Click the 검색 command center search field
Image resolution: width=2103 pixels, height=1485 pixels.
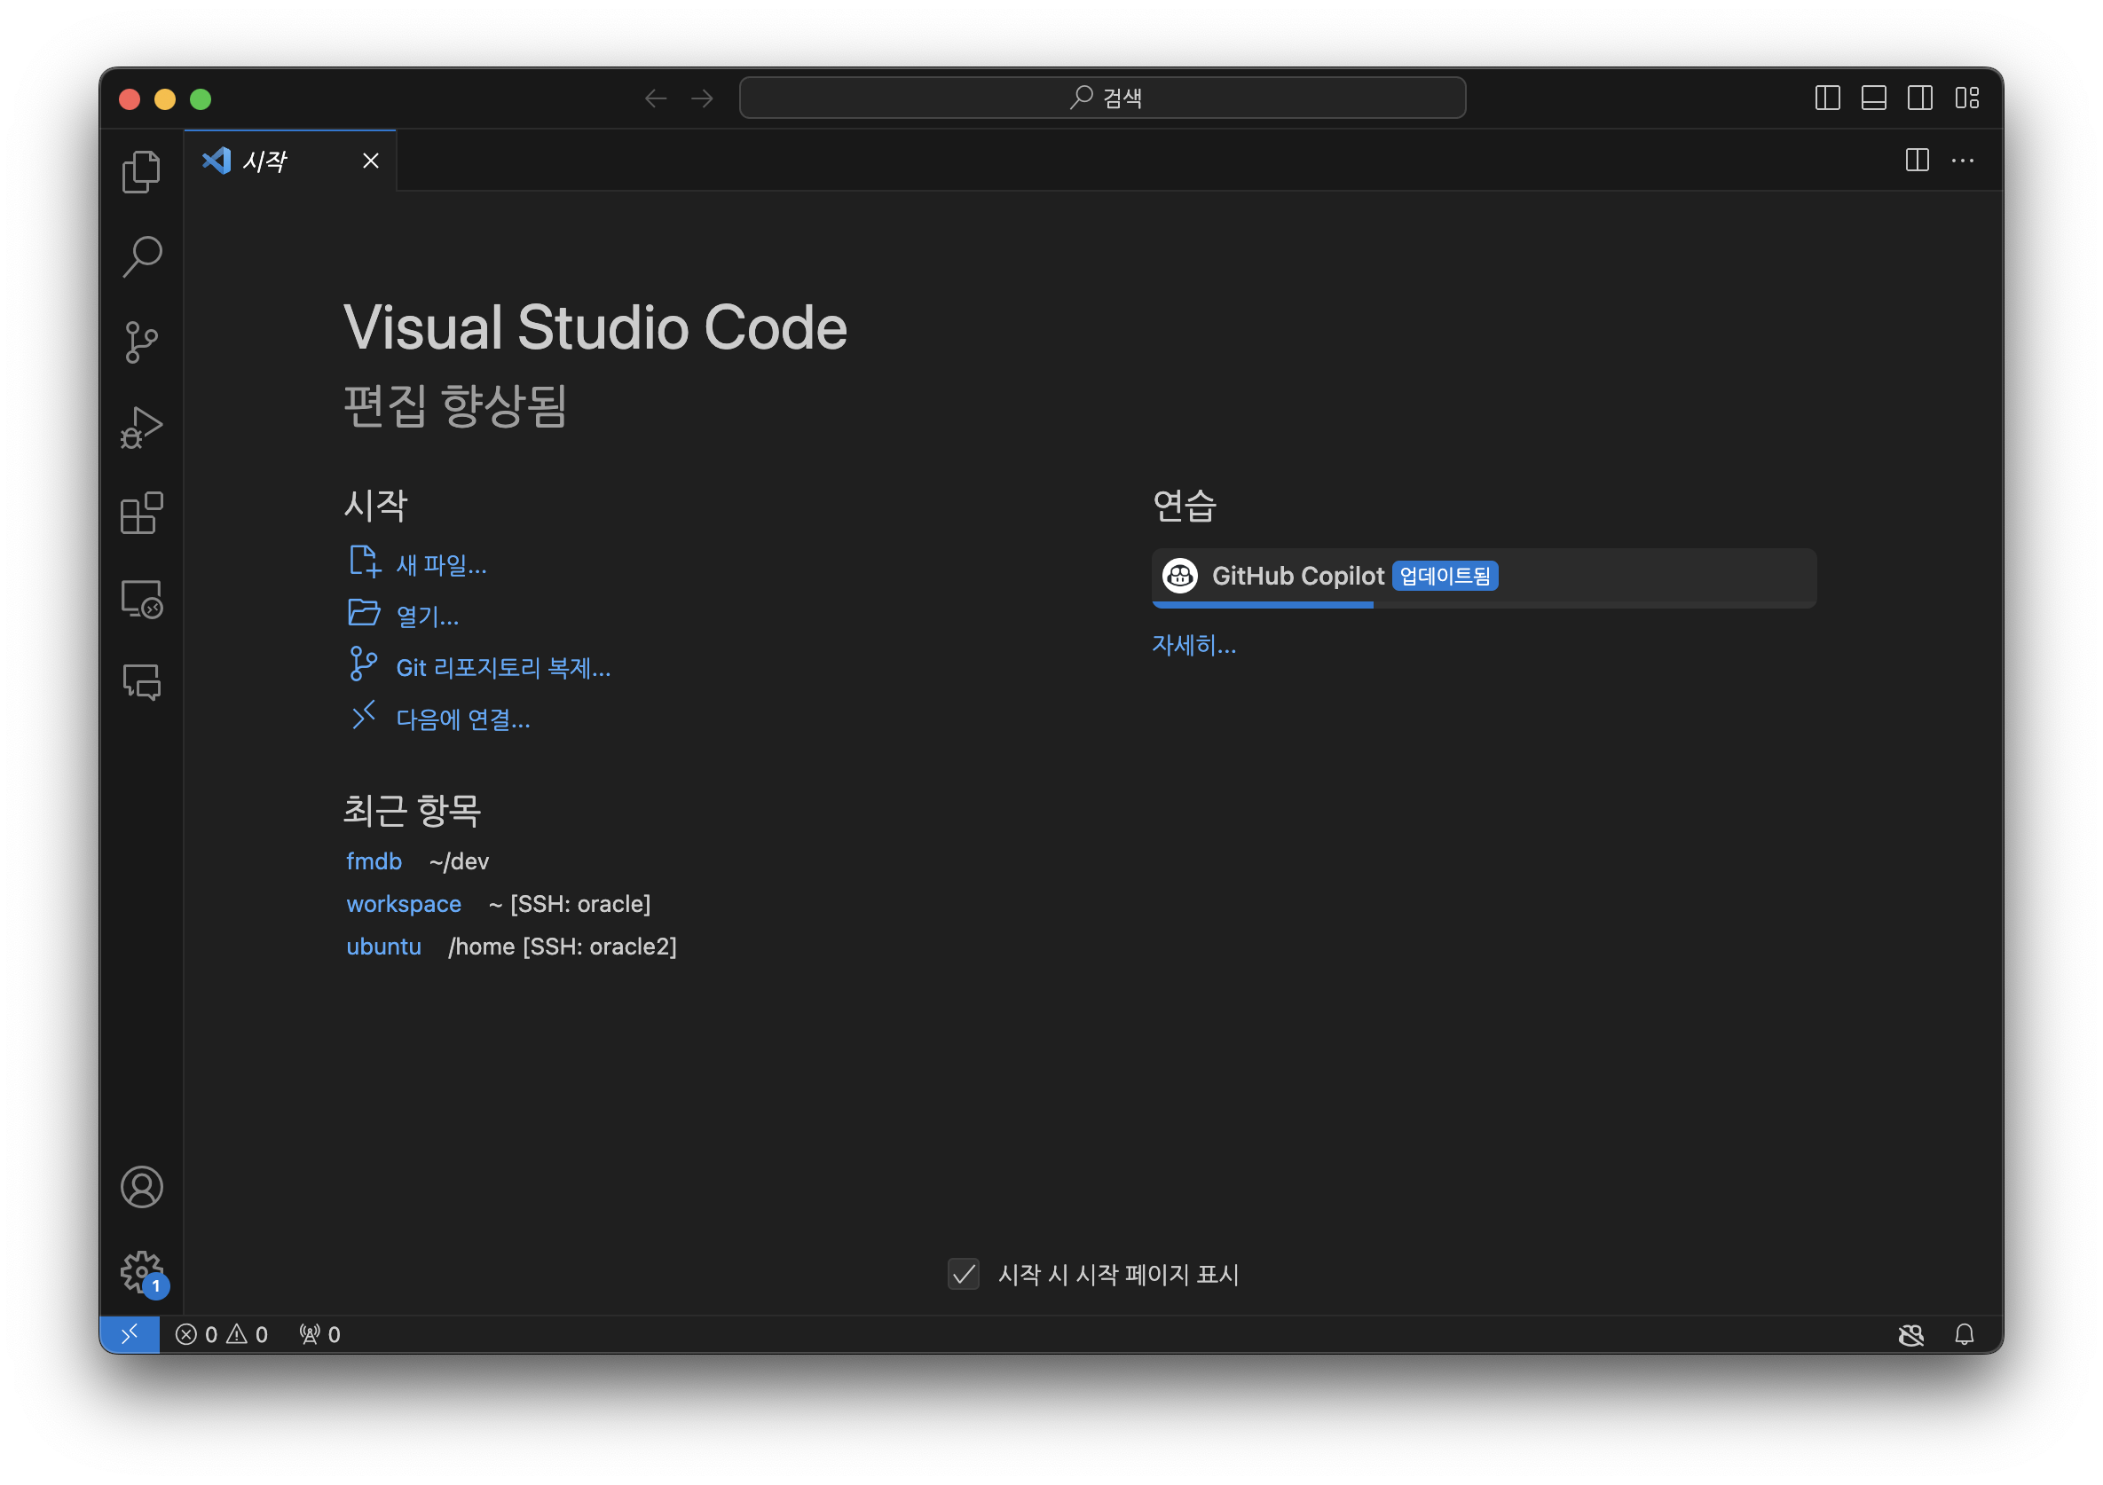coord(1102,98)
